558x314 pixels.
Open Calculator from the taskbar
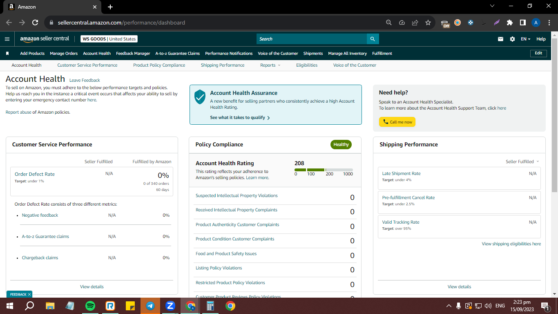tap(210, 306)
